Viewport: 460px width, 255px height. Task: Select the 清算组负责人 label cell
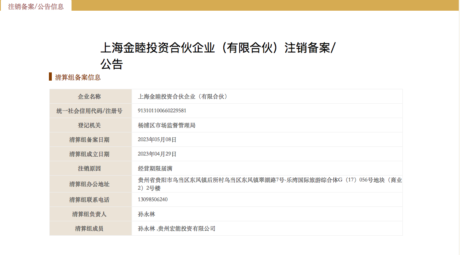[90, 214]
